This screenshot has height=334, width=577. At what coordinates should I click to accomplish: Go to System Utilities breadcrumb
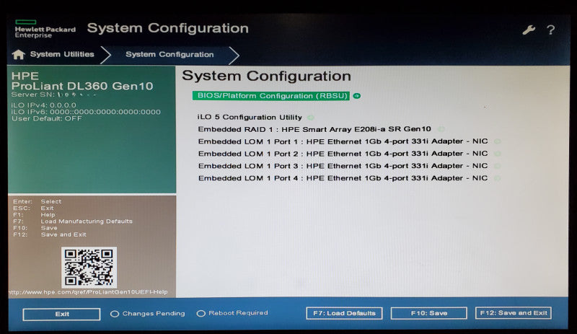pos(62,55)
